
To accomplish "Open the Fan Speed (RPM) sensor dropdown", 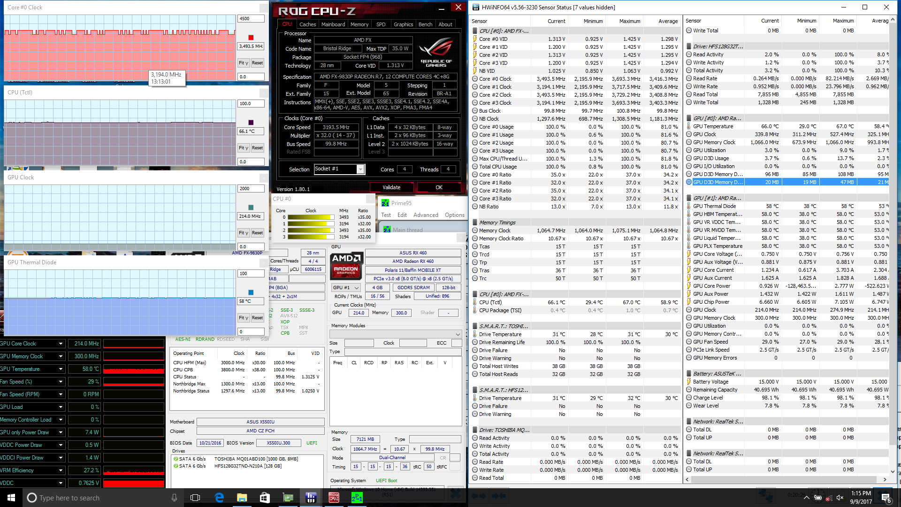I will tap(61, 394).
